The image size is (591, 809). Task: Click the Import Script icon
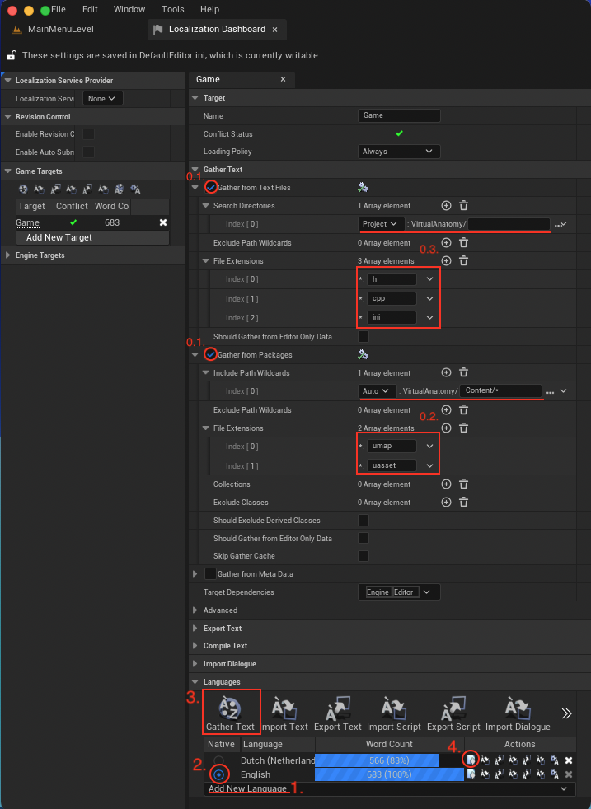[x=393, y=708]
